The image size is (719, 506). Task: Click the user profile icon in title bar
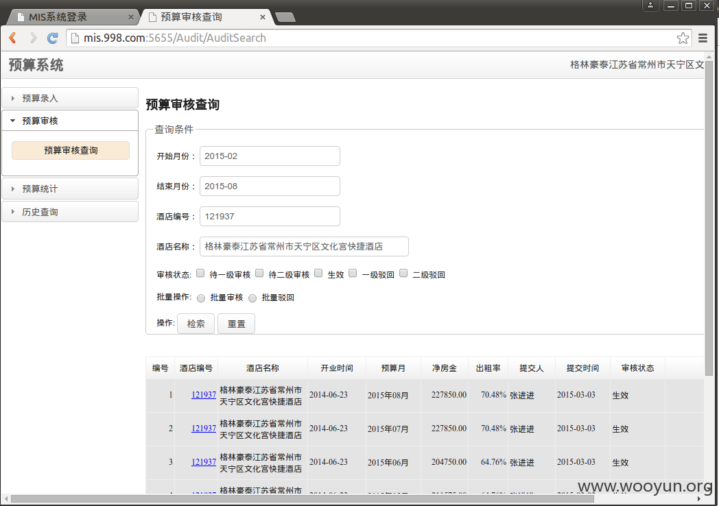650,5
